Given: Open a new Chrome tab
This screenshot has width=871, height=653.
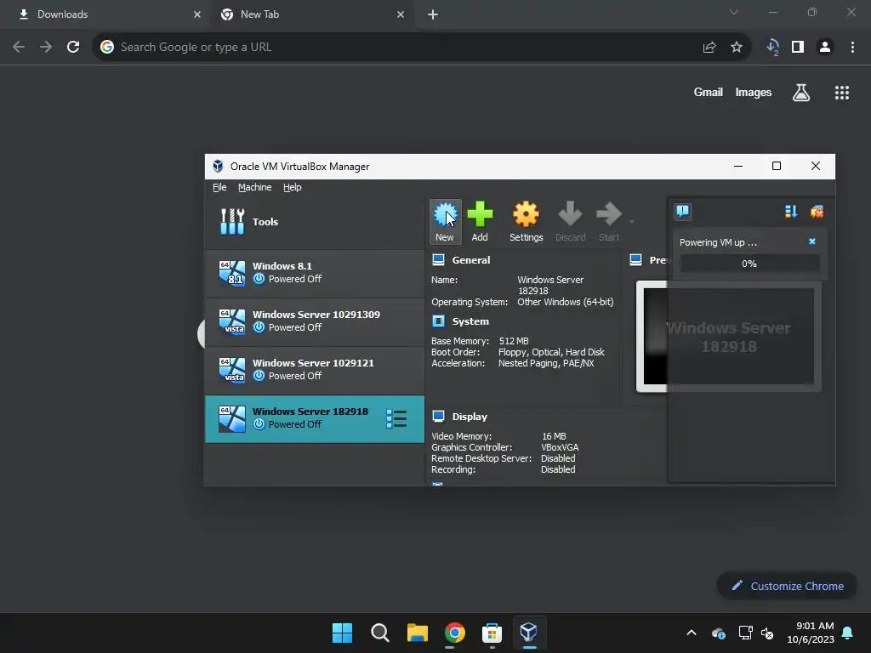Looking at the screenshot, I should coord(433,15).
